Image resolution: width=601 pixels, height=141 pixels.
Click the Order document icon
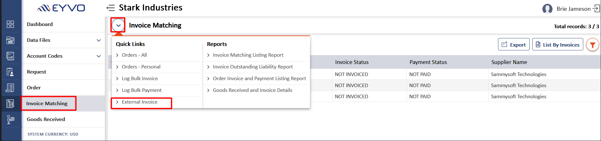click(10, 88)
